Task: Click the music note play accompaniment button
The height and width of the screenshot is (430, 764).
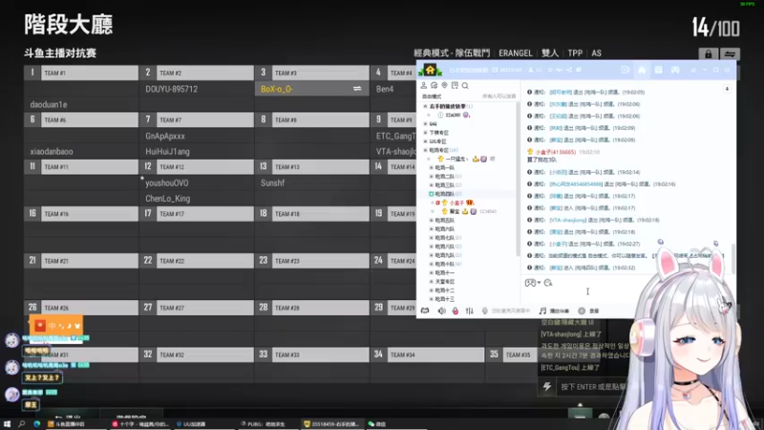Action: point(554,311)
